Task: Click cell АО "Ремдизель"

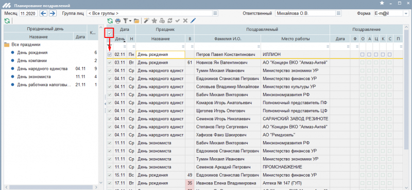Action: click(295, 135)
